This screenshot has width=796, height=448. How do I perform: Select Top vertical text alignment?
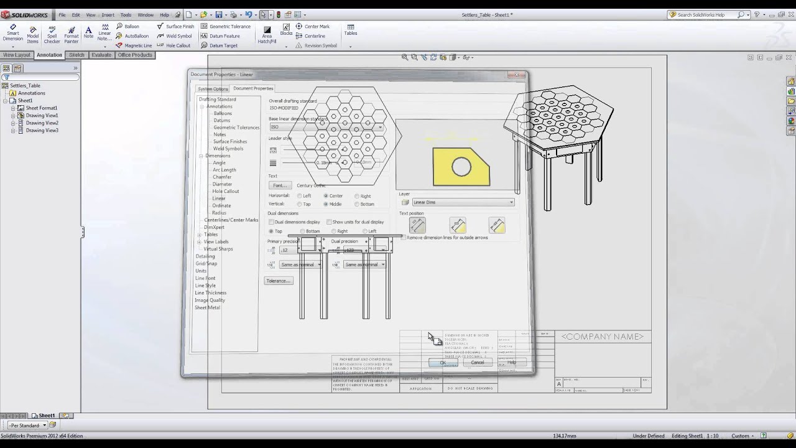pyautogui.click(x=300, y=204)
